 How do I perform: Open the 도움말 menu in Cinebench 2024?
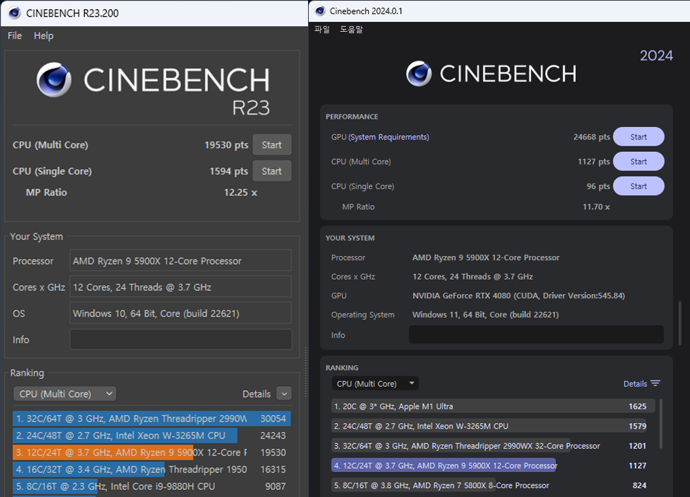click(351, 30)
